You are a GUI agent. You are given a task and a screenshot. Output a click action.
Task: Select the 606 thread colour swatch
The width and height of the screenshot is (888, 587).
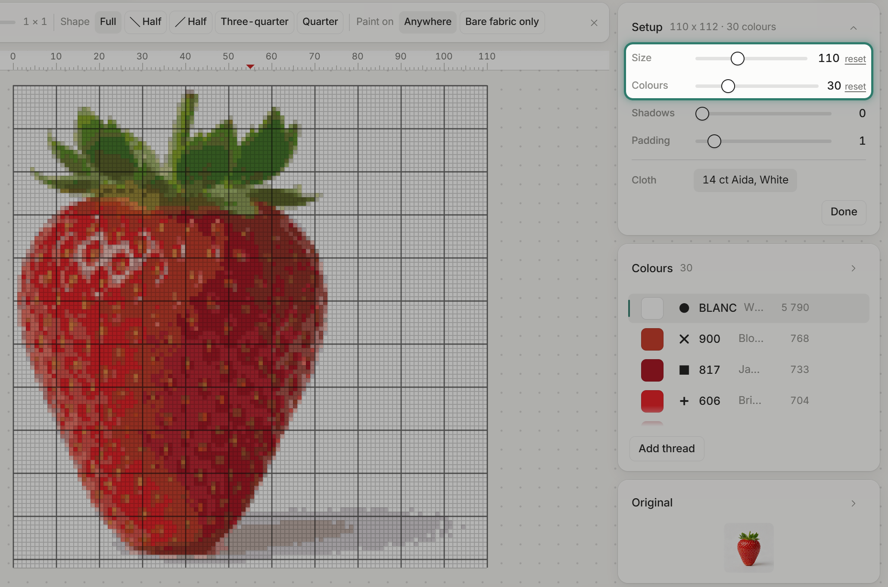click(652, 401)
